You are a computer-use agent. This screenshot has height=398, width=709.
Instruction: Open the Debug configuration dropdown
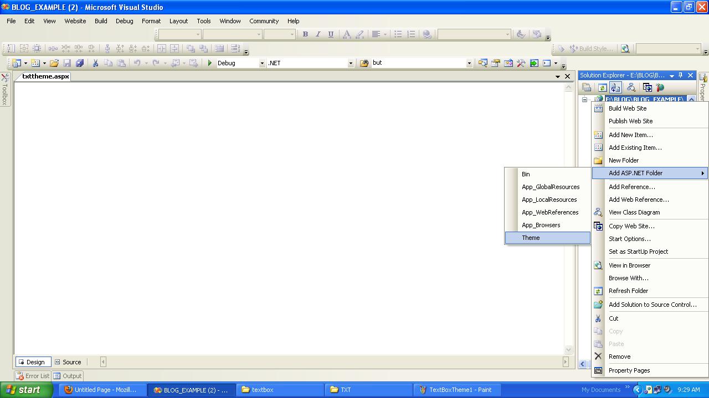(262, 63)
